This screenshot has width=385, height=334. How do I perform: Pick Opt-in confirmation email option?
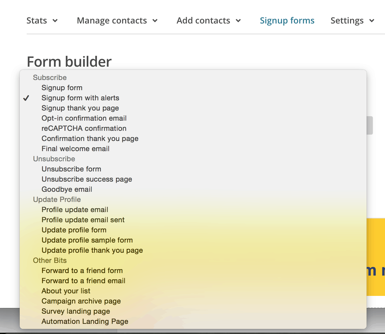(x=84, y=118)
